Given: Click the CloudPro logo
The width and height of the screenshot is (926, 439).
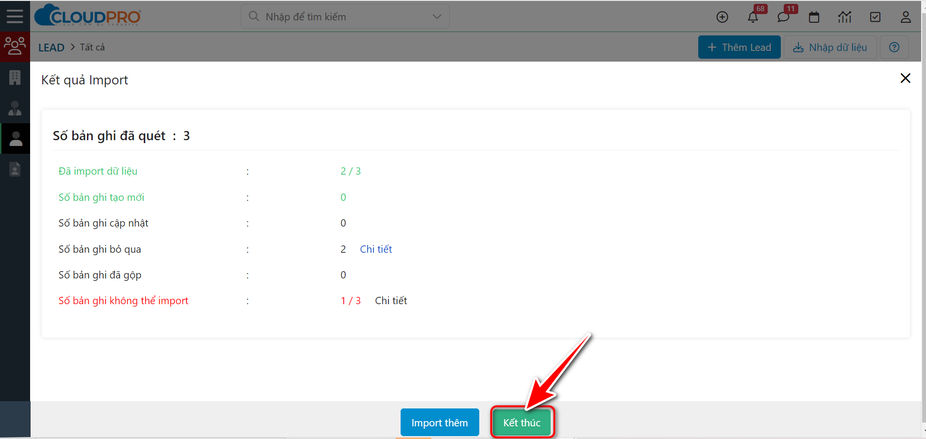Looking at the screenshot, I should coord(88,16).
